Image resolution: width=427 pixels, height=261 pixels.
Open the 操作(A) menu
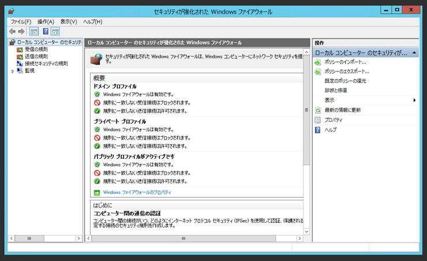point(46,22)
